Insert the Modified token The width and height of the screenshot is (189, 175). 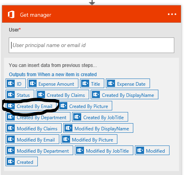[x=152, y=150]
